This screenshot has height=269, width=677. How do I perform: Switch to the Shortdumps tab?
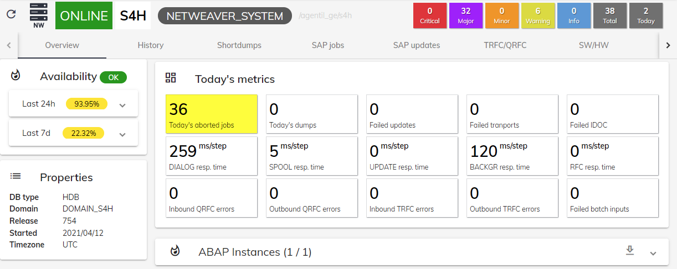pyautogui.click(x=239, y=45)
